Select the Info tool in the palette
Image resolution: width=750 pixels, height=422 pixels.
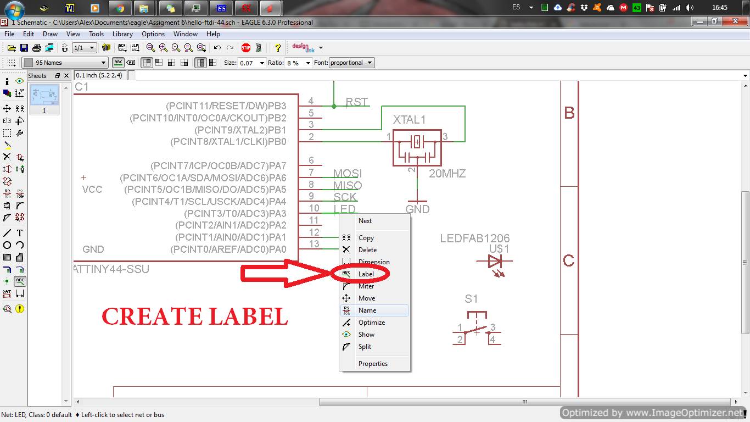click(x=7, y=81)
